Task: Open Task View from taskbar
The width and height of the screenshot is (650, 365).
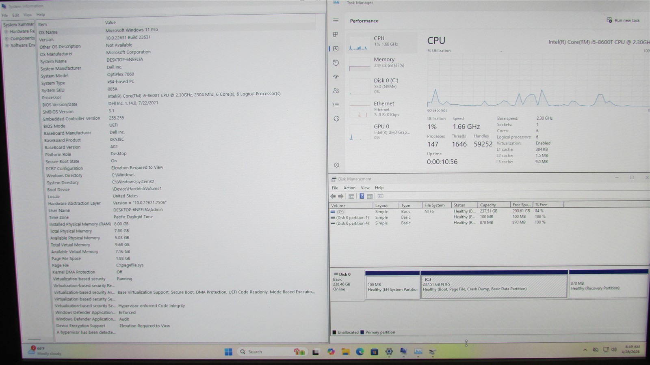Action: tap(315, 352)
